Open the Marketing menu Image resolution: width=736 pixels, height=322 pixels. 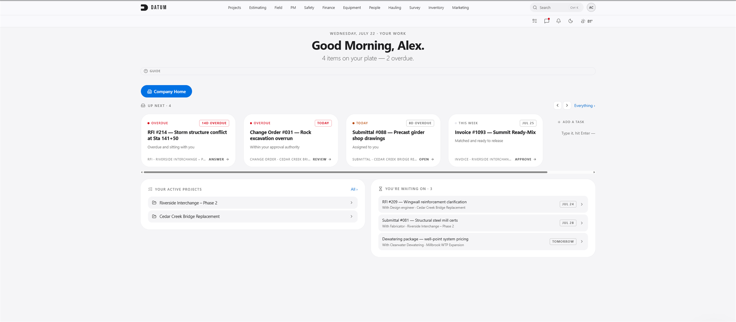460,8
